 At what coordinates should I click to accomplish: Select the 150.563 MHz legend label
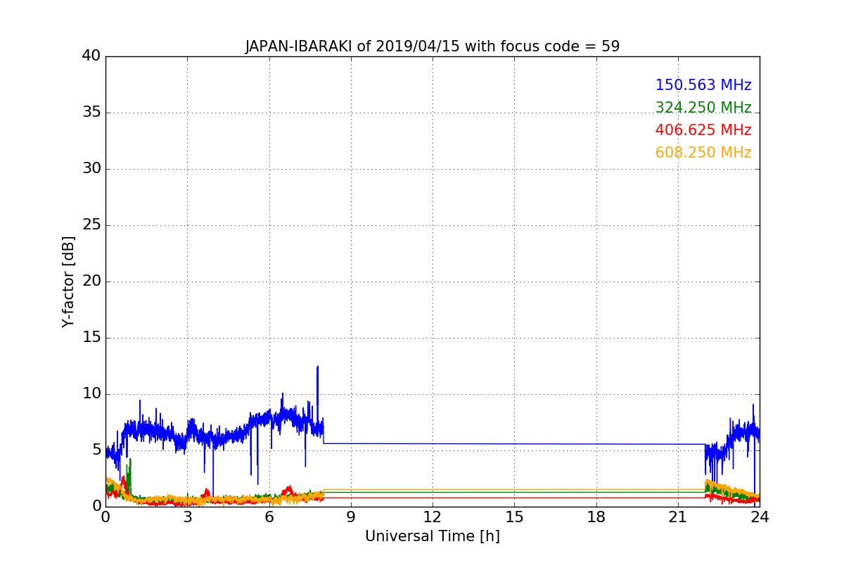pos(703,86)
